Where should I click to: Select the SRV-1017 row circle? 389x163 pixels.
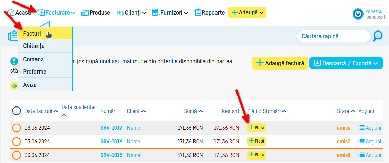[x=17, y=128]
